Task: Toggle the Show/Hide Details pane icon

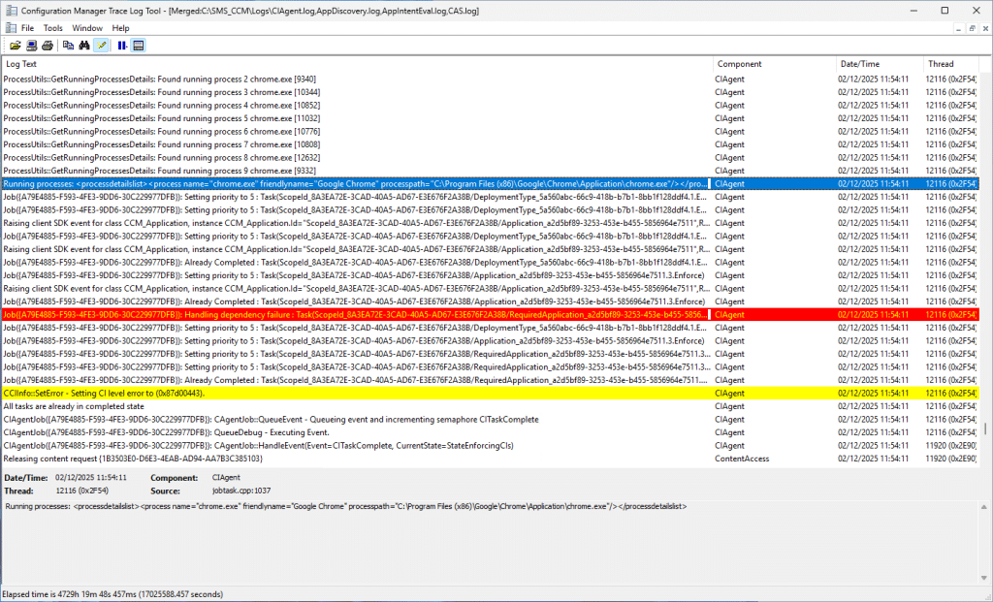Action: click(x=139, y=46)
